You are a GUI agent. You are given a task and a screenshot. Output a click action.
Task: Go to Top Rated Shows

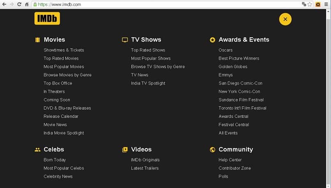click(148, 50)
